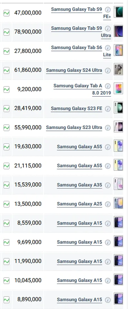Open chart icon for Galaxy A25 row
The width and height of the screenshot is (129, 309).
(x=6, y=204)
